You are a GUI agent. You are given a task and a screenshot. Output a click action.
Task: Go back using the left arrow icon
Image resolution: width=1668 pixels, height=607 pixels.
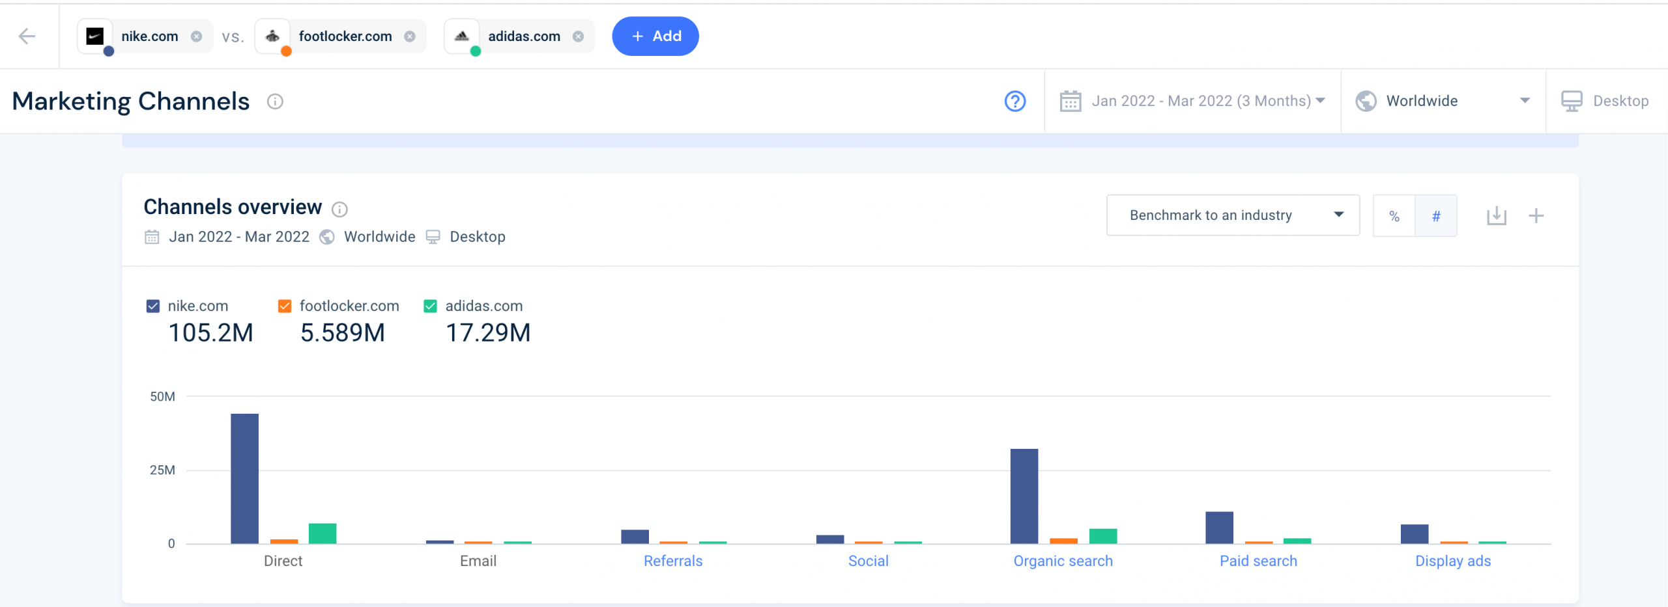(27, 36)
